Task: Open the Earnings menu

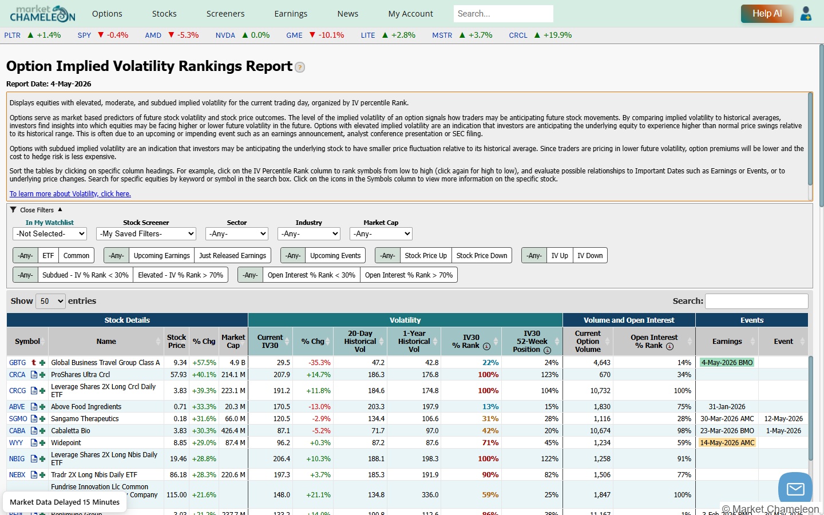Action: pyautogui.click(x=291, y=14)
